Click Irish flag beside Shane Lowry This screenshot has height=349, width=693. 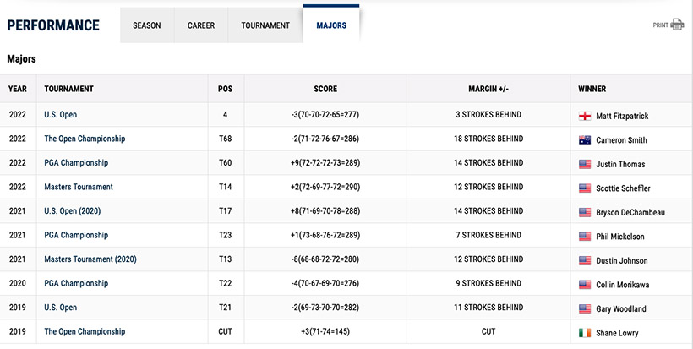pyautogui.click(x=584, y=332)
